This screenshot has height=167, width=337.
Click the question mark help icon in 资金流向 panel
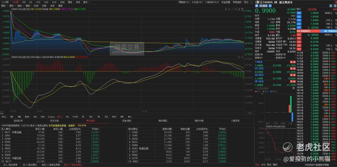coord(294,88)
